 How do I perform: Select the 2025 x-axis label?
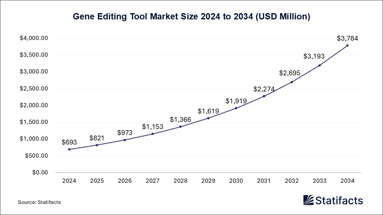97,181
